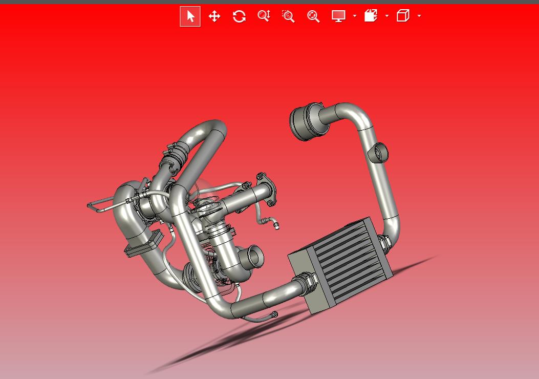
Task: Choose the zoom to area tool
Action: point(288,16)
